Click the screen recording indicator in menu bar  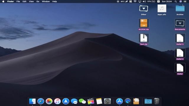(118, 1)
